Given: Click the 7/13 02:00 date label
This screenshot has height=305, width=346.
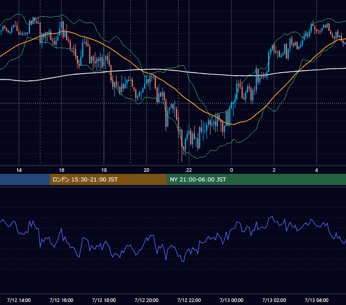Looking at the screenshot, I should click(x=274, y=300).
